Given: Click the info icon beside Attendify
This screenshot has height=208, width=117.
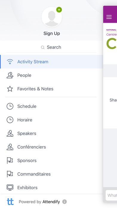Looking at the screenshot, I should point(64,202).
